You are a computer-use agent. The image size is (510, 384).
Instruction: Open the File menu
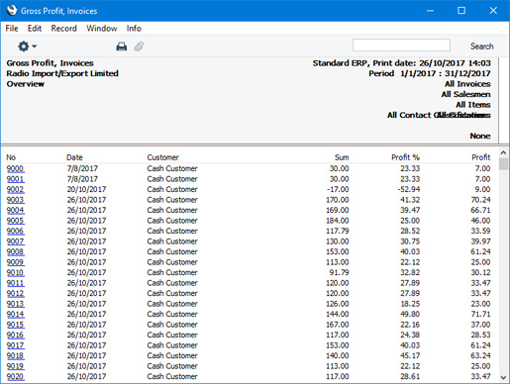(12, 29)
